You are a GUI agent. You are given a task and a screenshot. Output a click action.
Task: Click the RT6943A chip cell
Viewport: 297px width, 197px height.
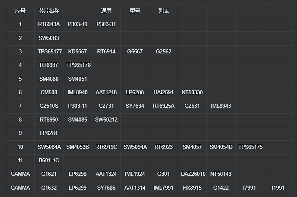click(x=49, y=24)
